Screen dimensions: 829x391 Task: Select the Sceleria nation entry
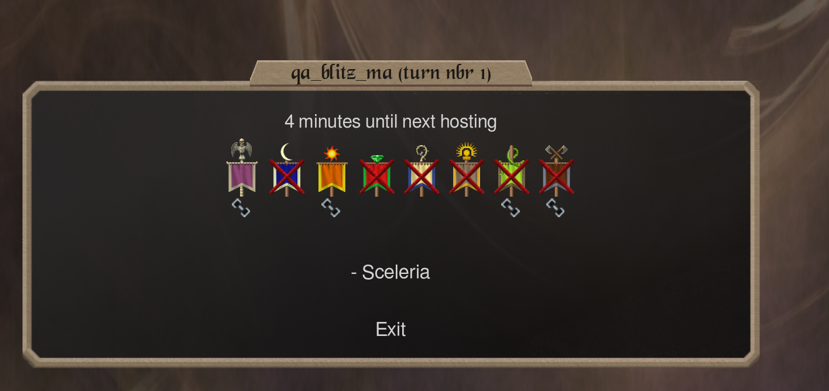[390, 272]
